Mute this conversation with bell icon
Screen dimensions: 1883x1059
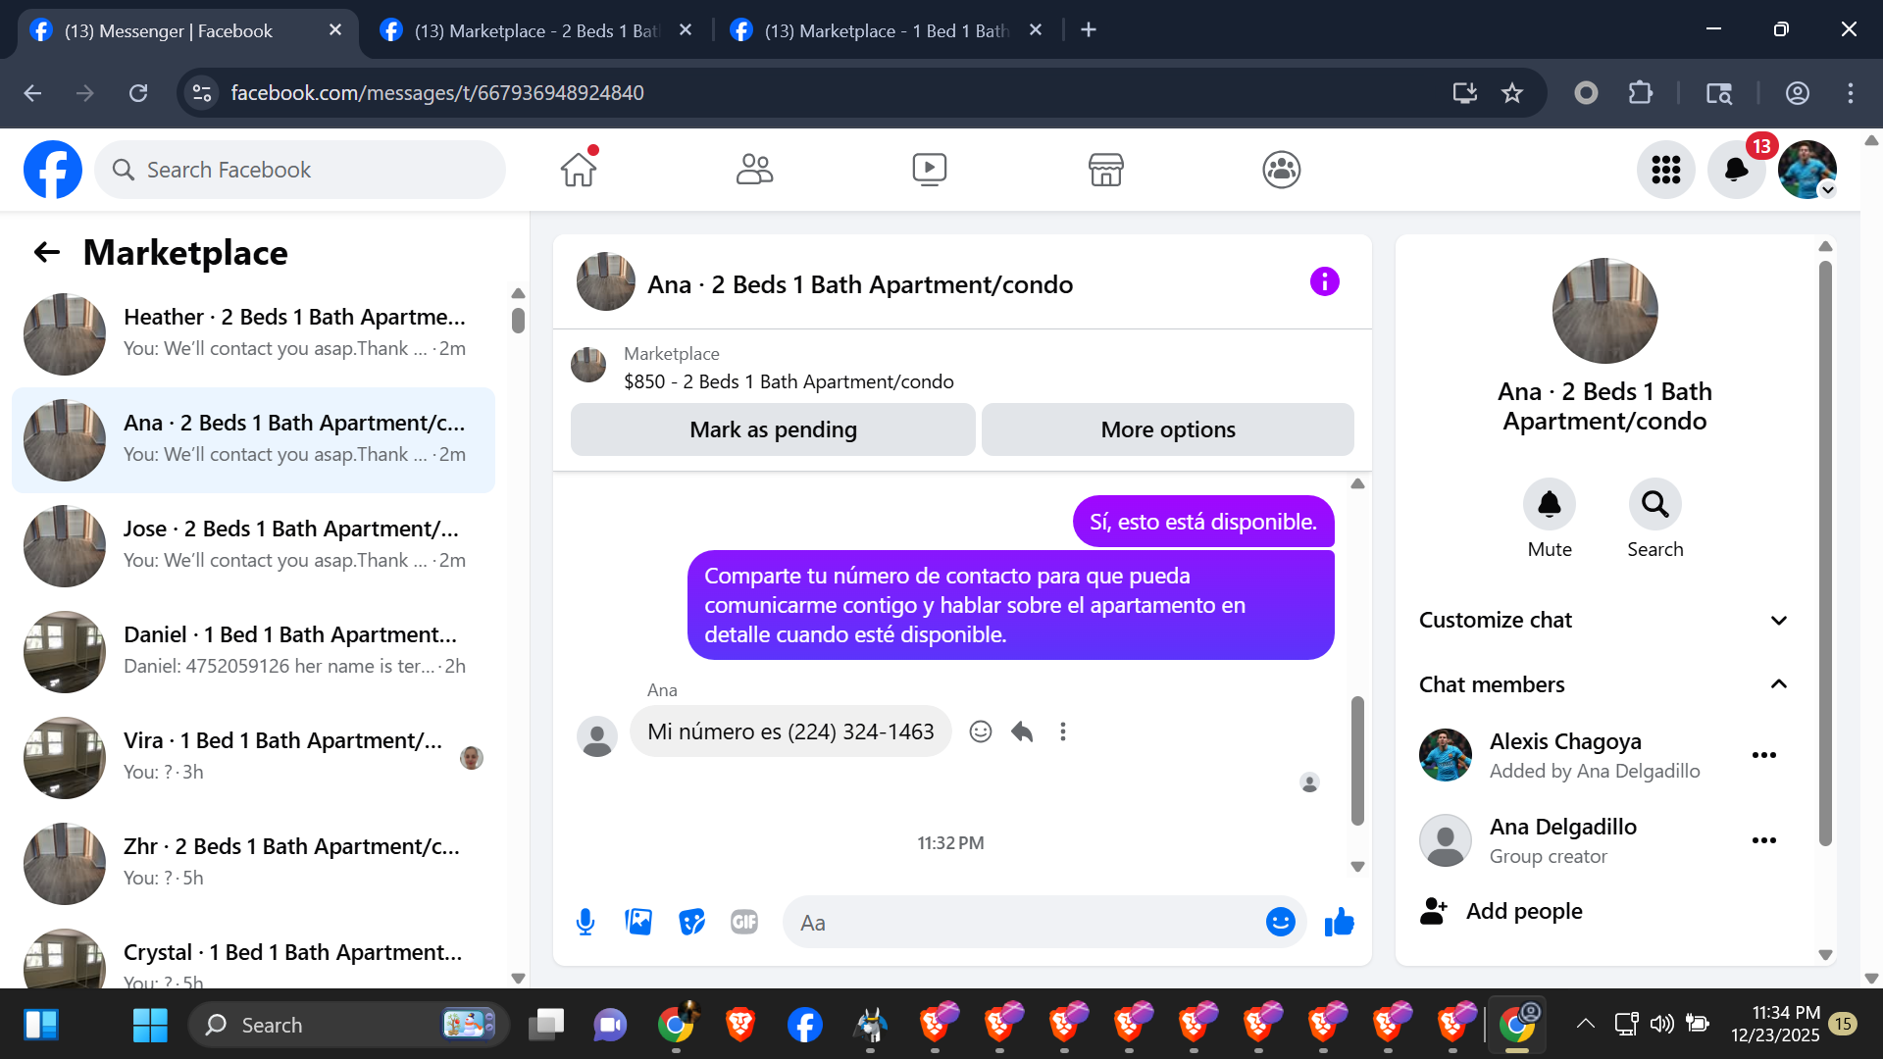coord(1549,504)
